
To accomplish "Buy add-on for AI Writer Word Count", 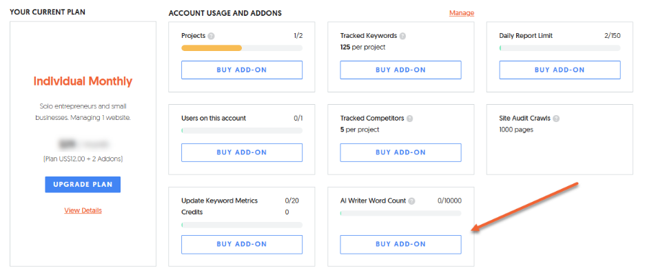I will tap(400, 244).
